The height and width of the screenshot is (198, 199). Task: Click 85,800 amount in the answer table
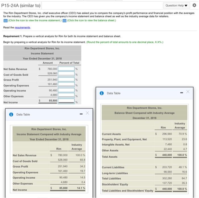[53, 101]
